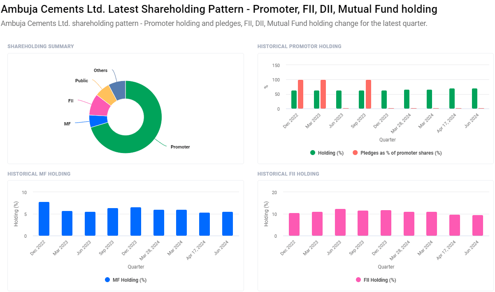
Task: Select the Sep 2023 bar in FII holding chart
Action: pyautogui.click(x=363, y=223)
